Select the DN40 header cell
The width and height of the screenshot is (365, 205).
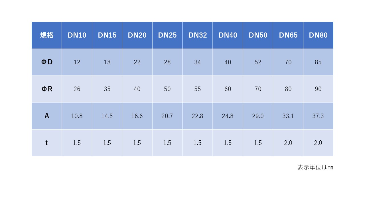[228, 35]
